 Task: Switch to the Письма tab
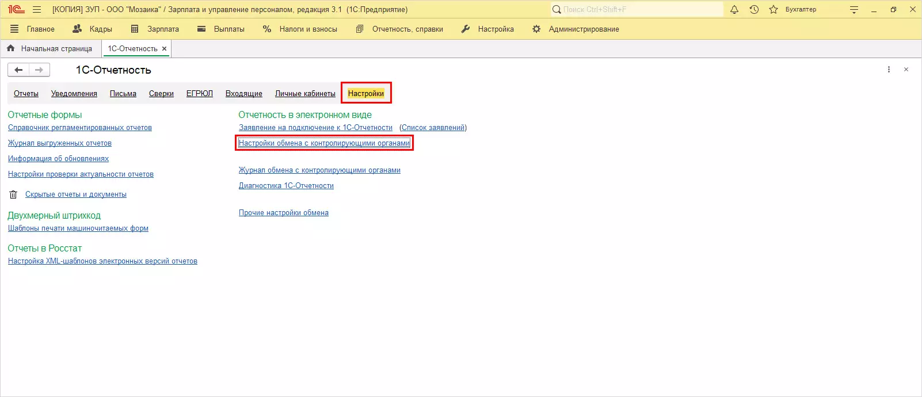123,93
